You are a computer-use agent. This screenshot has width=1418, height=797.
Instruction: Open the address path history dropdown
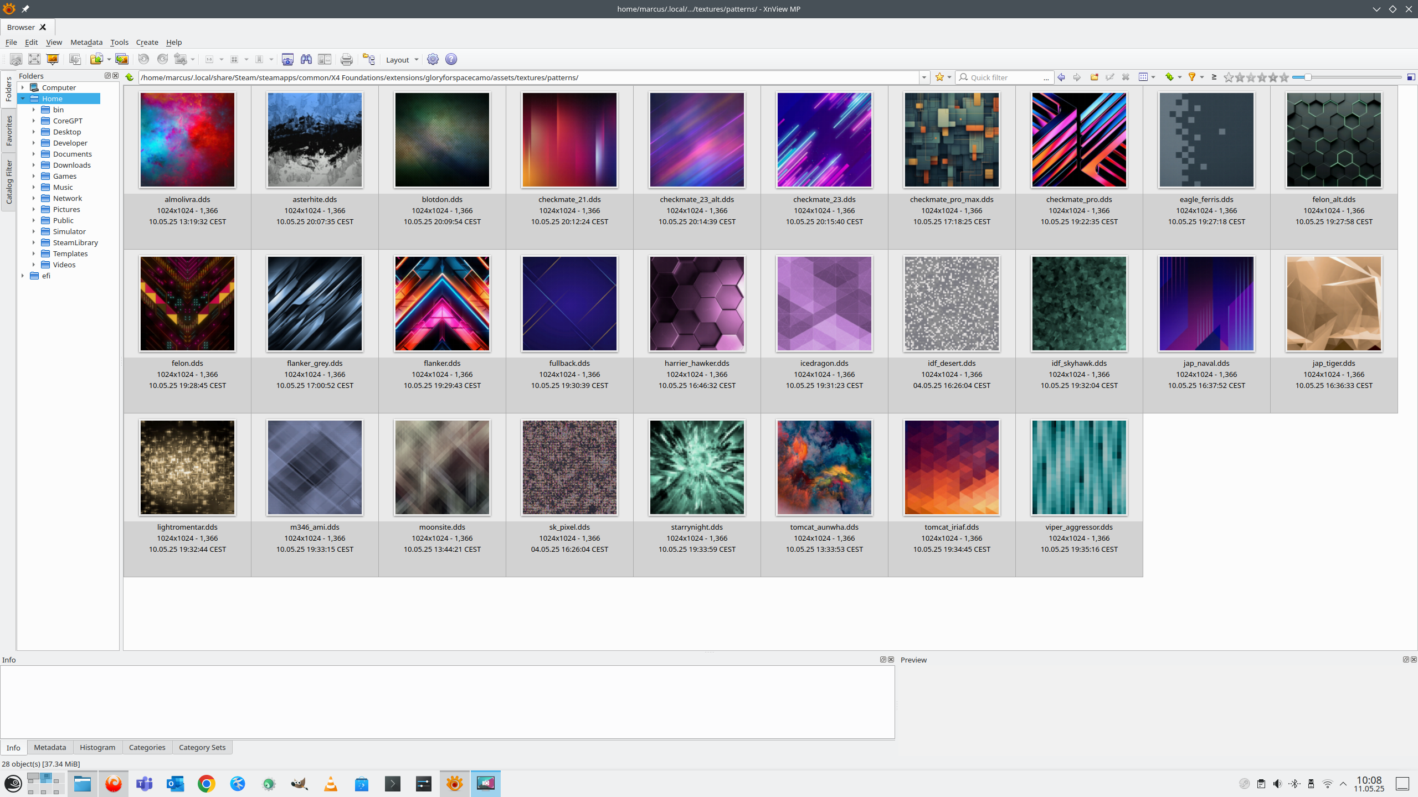pos(924,77)
